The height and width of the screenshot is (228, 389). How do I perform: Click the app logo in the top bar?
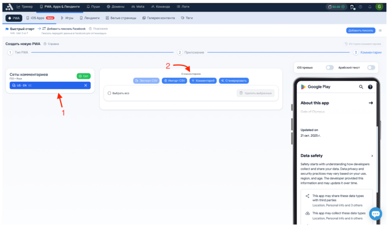coord(9,7)
